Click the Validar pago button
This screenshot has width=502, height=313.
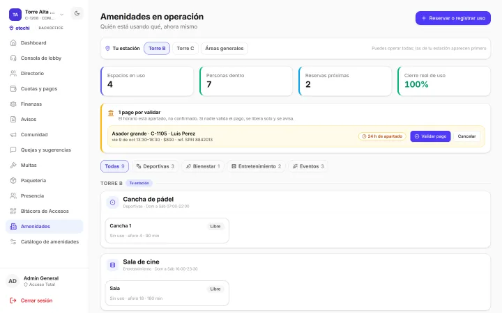pyautogui.click(x=430, y=136)
